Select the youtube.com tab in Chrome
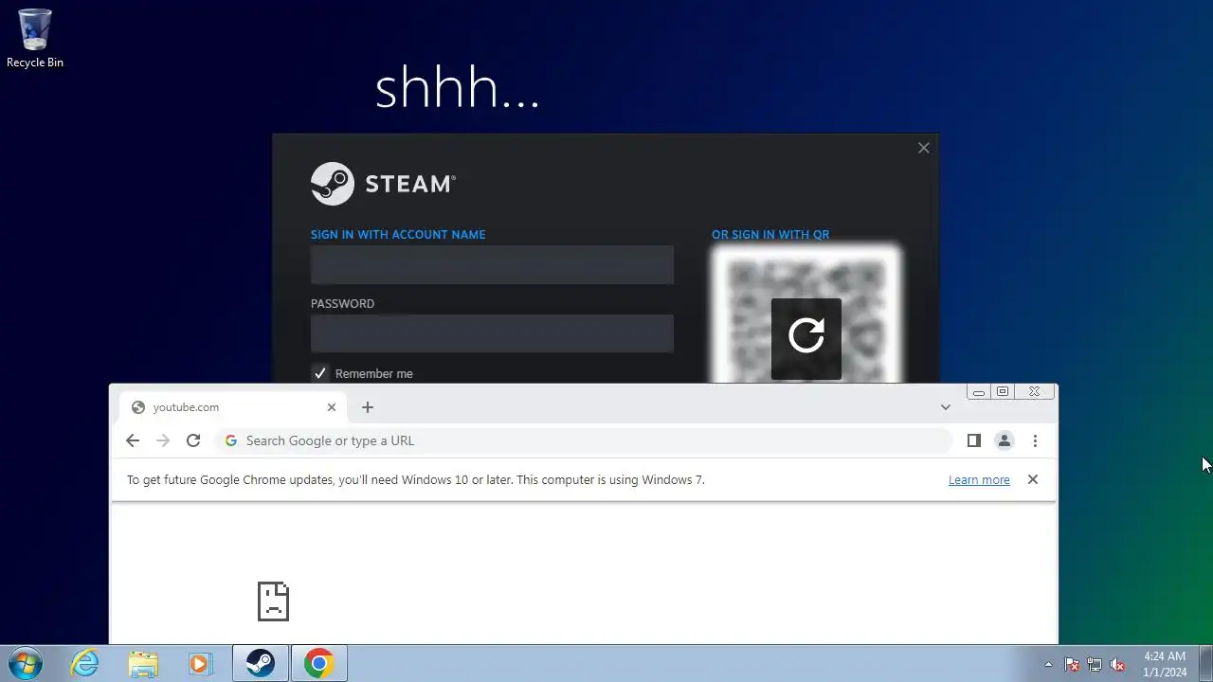The width and height of the screenshot is (1213, 682). [x=232, y=407]
